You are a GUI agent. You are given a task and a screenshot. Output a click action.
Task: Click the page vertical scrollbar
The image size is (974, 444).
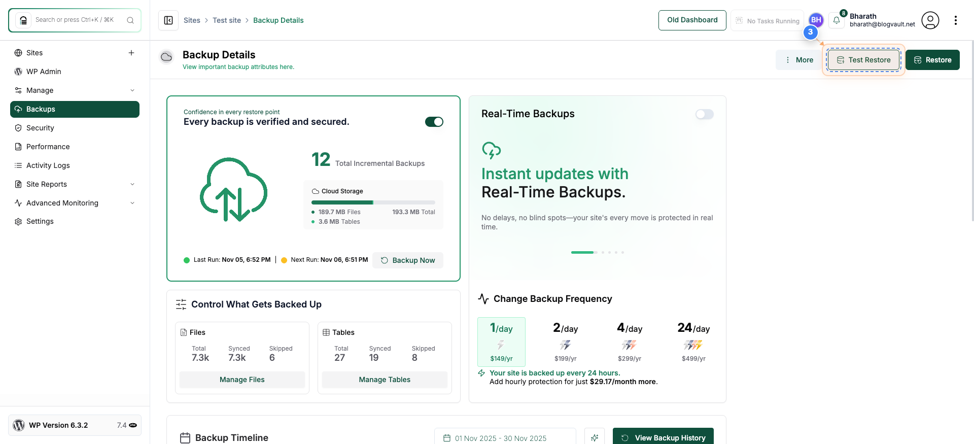972,131
